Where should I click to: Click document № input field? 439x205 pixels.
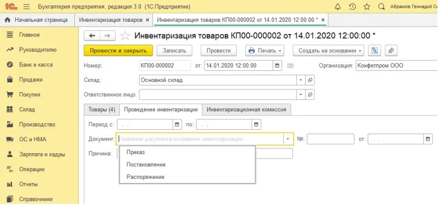pyautogui.click(x=331, y=139)
